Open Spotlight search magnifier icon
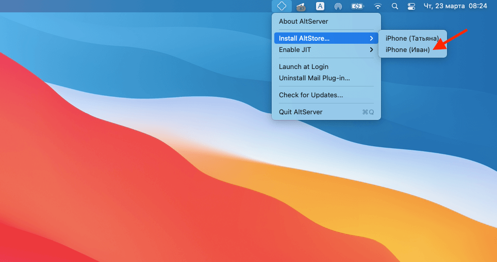497x262 pixels. click(x=395, y=6)
